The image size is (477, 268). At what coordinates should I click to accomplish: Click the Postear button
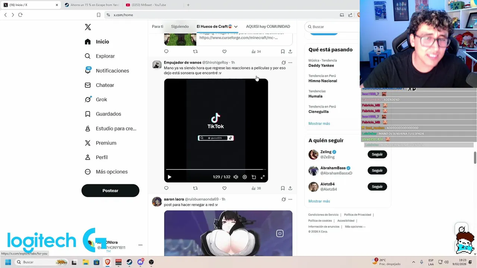coord(110,191)
